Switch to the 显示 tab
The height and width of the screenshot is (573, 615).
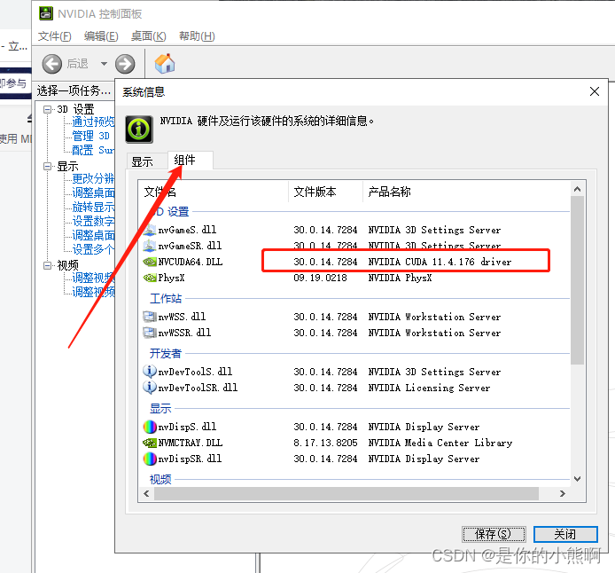(142, 161)
